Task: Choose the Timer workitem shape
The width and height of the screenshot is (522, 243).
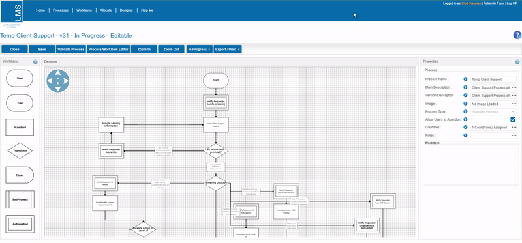Action: pos(20,175)
